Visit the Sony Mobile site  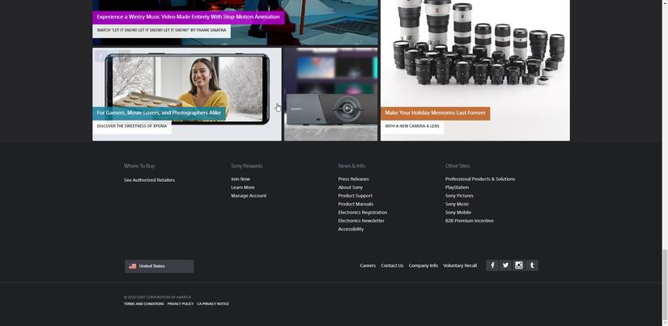[458, 213]
